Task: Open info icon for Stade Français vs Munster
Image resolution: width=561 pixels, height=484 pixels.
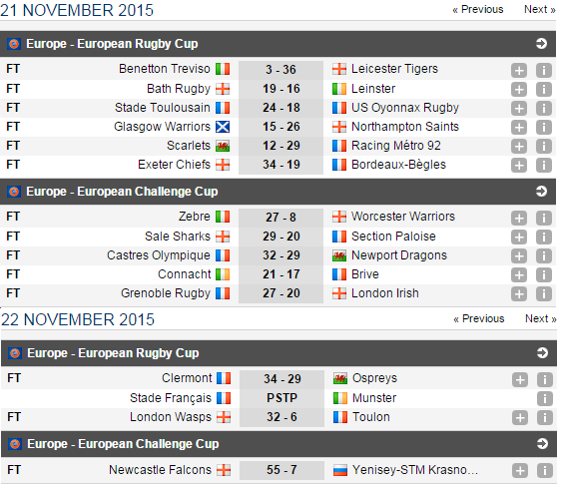Action: coord(545,398)
